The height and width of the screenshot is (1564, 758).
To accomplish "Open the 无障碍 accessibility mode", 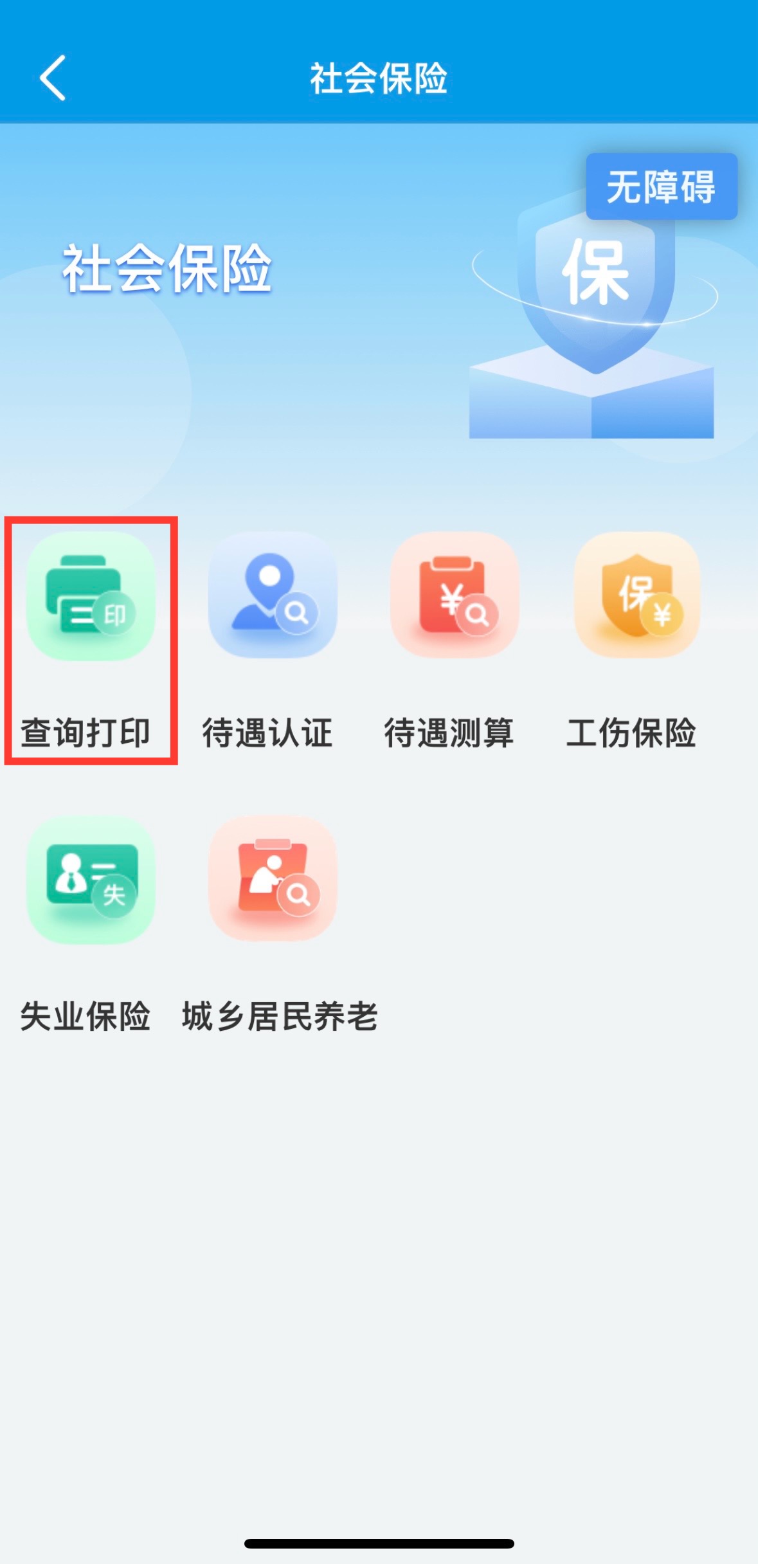I will (x=662, y=186).
